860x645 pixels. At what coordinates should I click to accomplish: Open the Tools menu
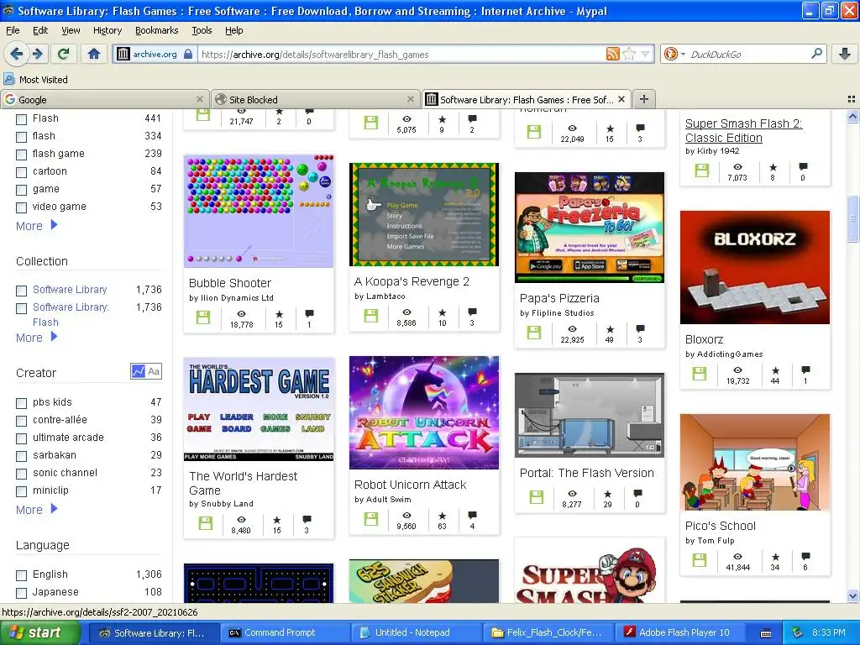tap(202, 30)
